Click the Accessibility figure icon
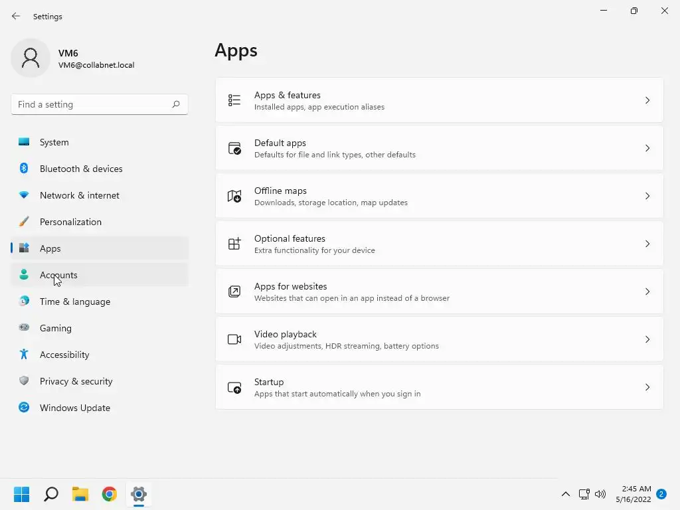The width and height of the screenshot is (680, 510). tap(24, 355)
